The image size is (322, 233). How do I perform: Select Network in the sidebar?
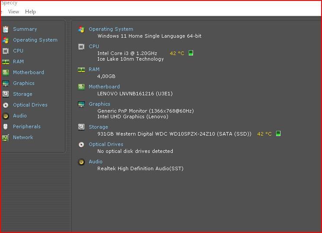click(x=23, y=137)
